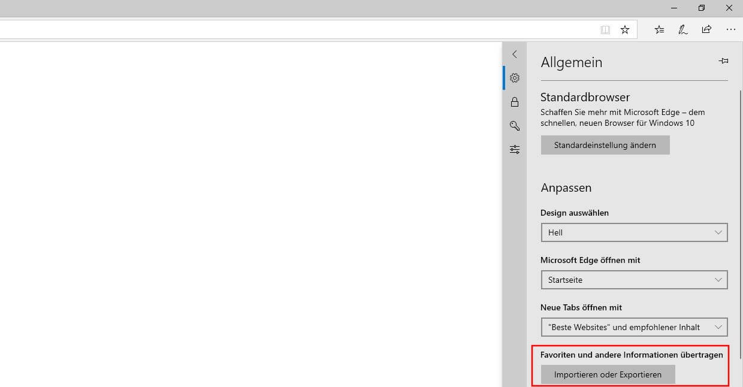Select the General gear tab
This screenshot has height=387, width=743.
514,78
